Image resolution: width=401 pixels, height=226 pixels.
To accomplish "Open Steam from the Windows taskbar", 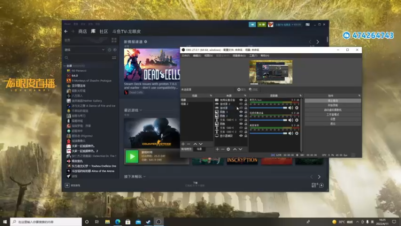I will [x=148, y=221].
